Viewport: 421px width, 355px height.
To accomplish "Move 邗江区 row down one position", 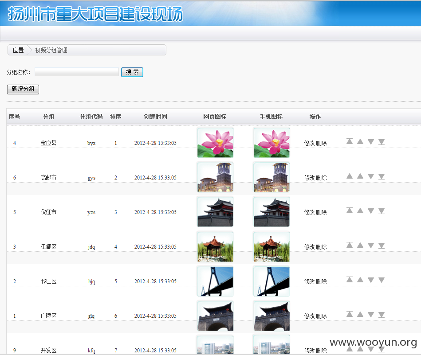I will pyautogui.click(x=371, y=280).
